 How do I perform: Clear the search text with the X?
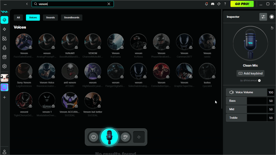pyautogui.click(x=109, y=4)
